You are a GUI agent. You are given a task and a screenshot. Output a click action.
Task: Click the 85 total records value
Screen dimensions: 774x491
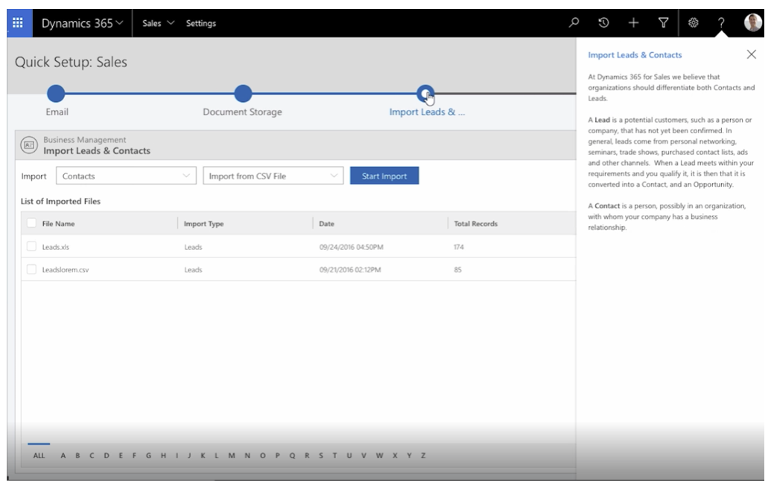457,269
